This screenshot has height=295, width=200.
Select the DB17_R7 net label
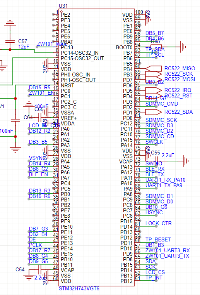[39, 251]
